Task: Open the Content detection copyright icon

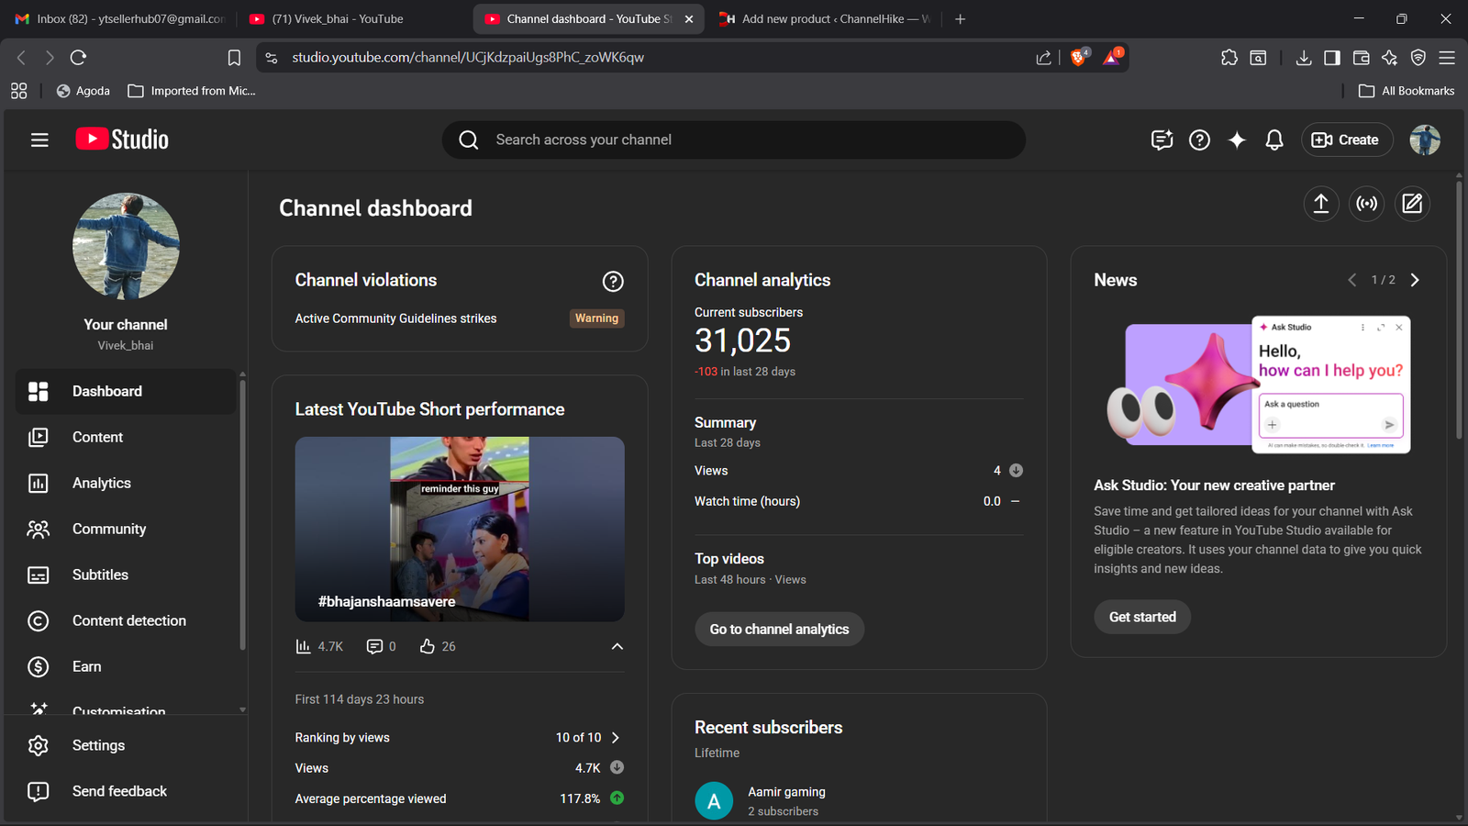Action: coord(39,620)
